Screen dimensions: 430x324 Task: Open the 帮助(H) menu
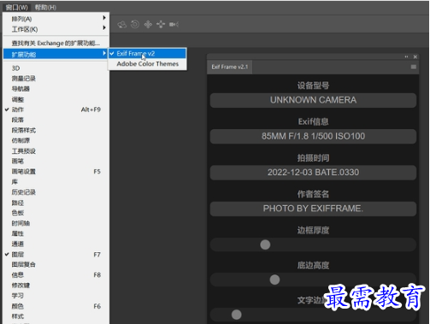point(45,7)
